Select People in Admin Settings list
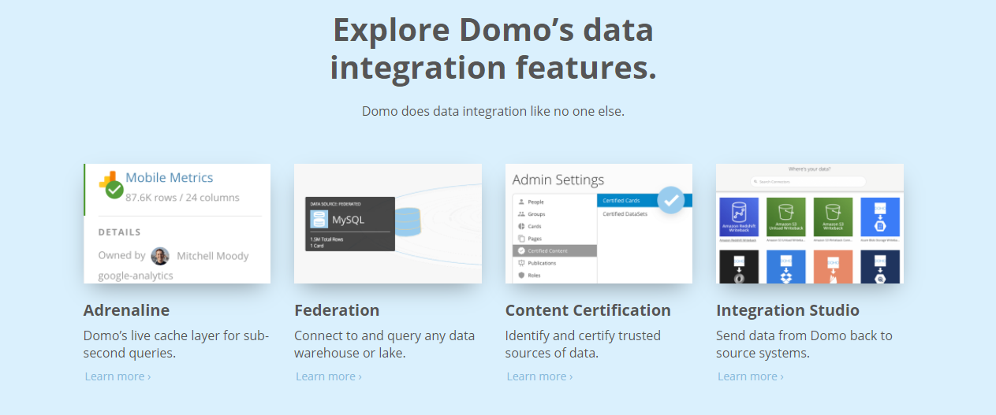The width and height of the screenshot is (996, 415). [555, 202]
